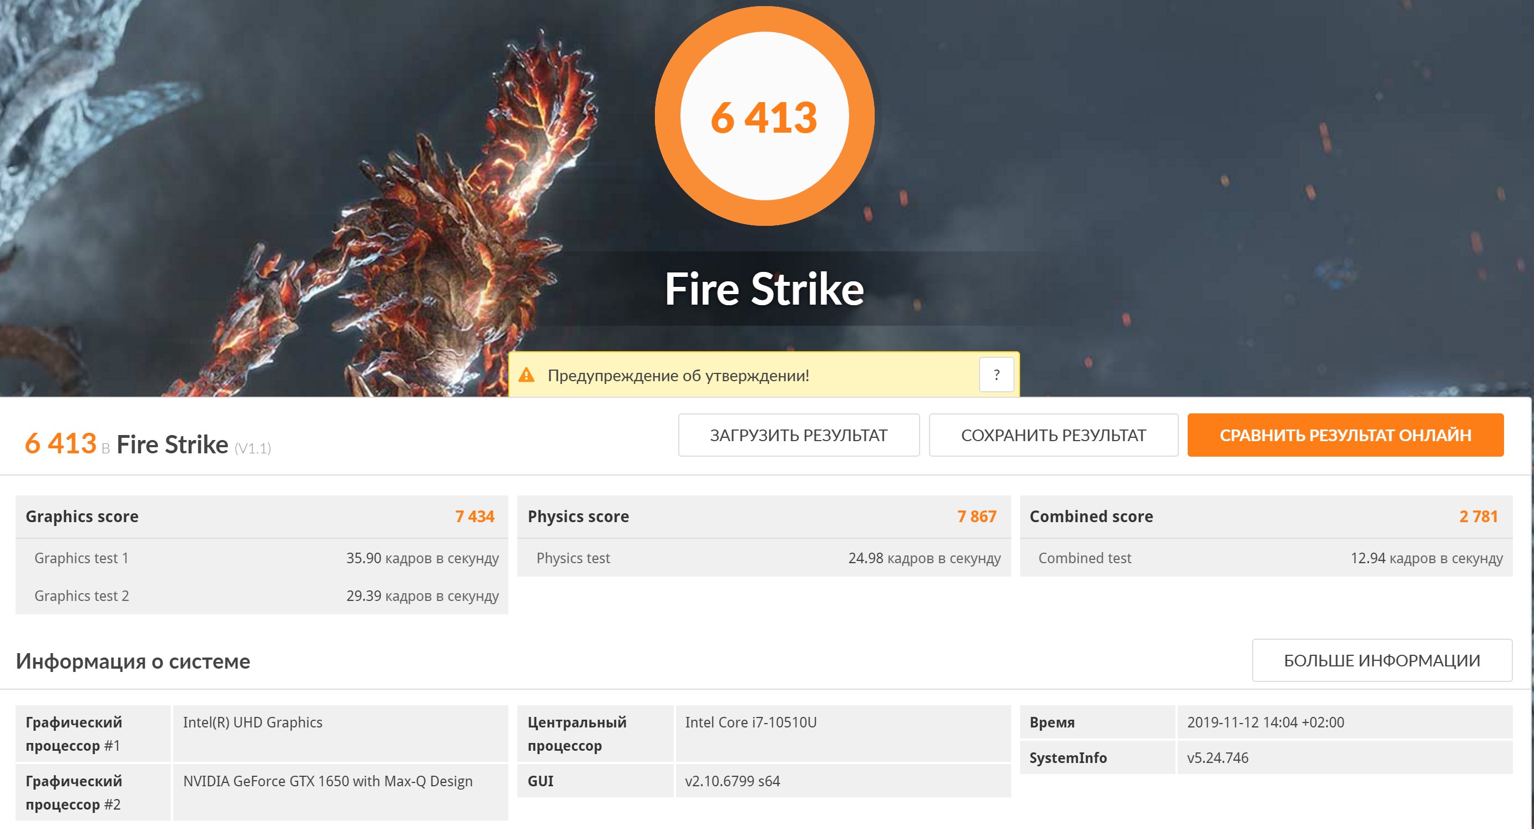The width and height of the screenshot is (1534, 829).
Task: Click the 24.98 кадров в секунду value
Action: 925,558
